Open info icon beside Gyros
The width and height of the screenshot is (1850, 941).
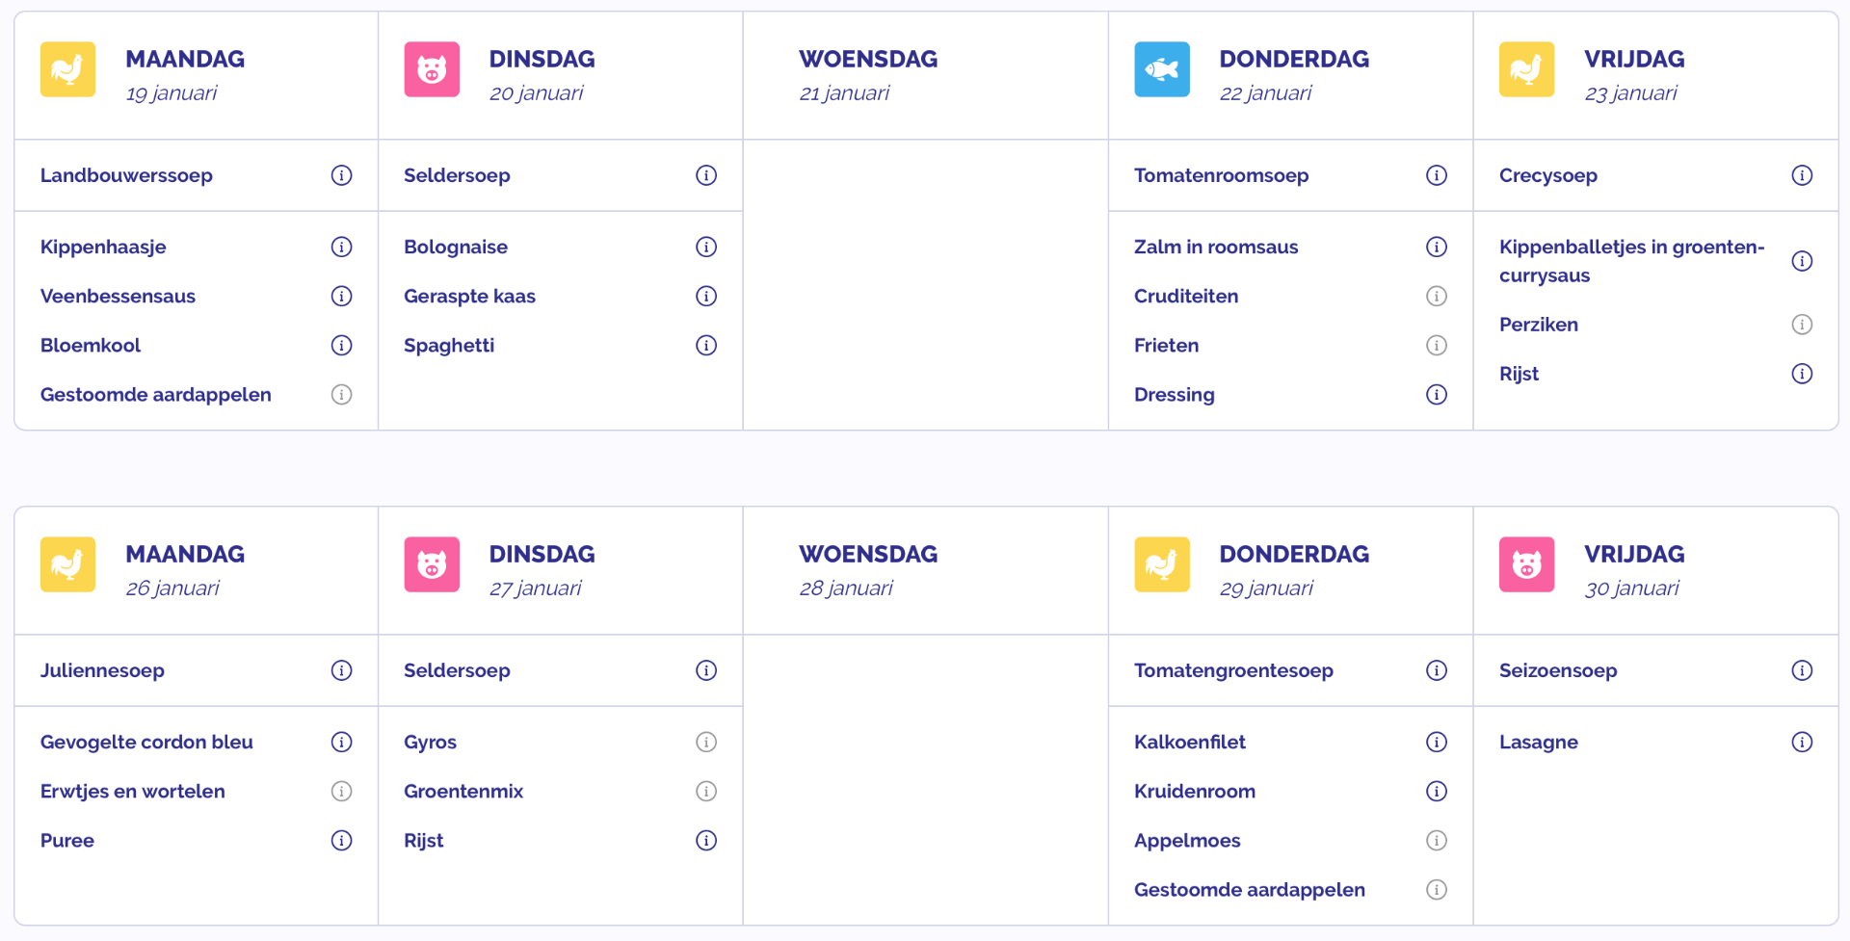(x=706, y=742)
